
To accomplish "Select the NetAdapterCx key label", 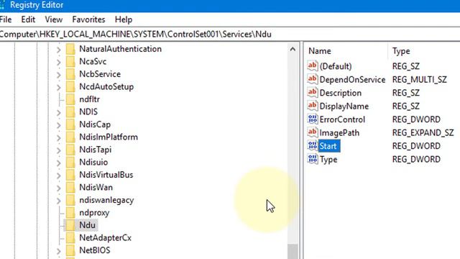I will point(106,238).
